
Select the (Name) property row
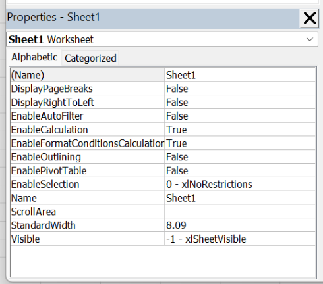pos(163,75)
